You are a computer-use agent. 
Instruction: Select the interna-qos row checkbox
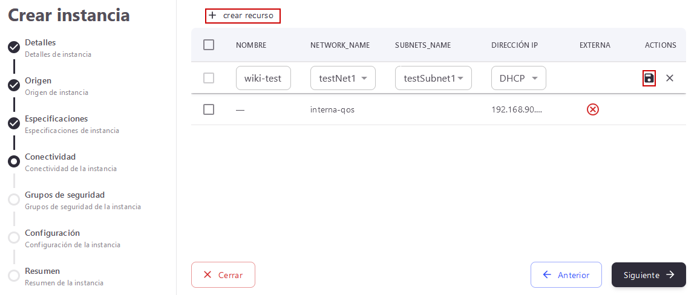tap(209, 109)
